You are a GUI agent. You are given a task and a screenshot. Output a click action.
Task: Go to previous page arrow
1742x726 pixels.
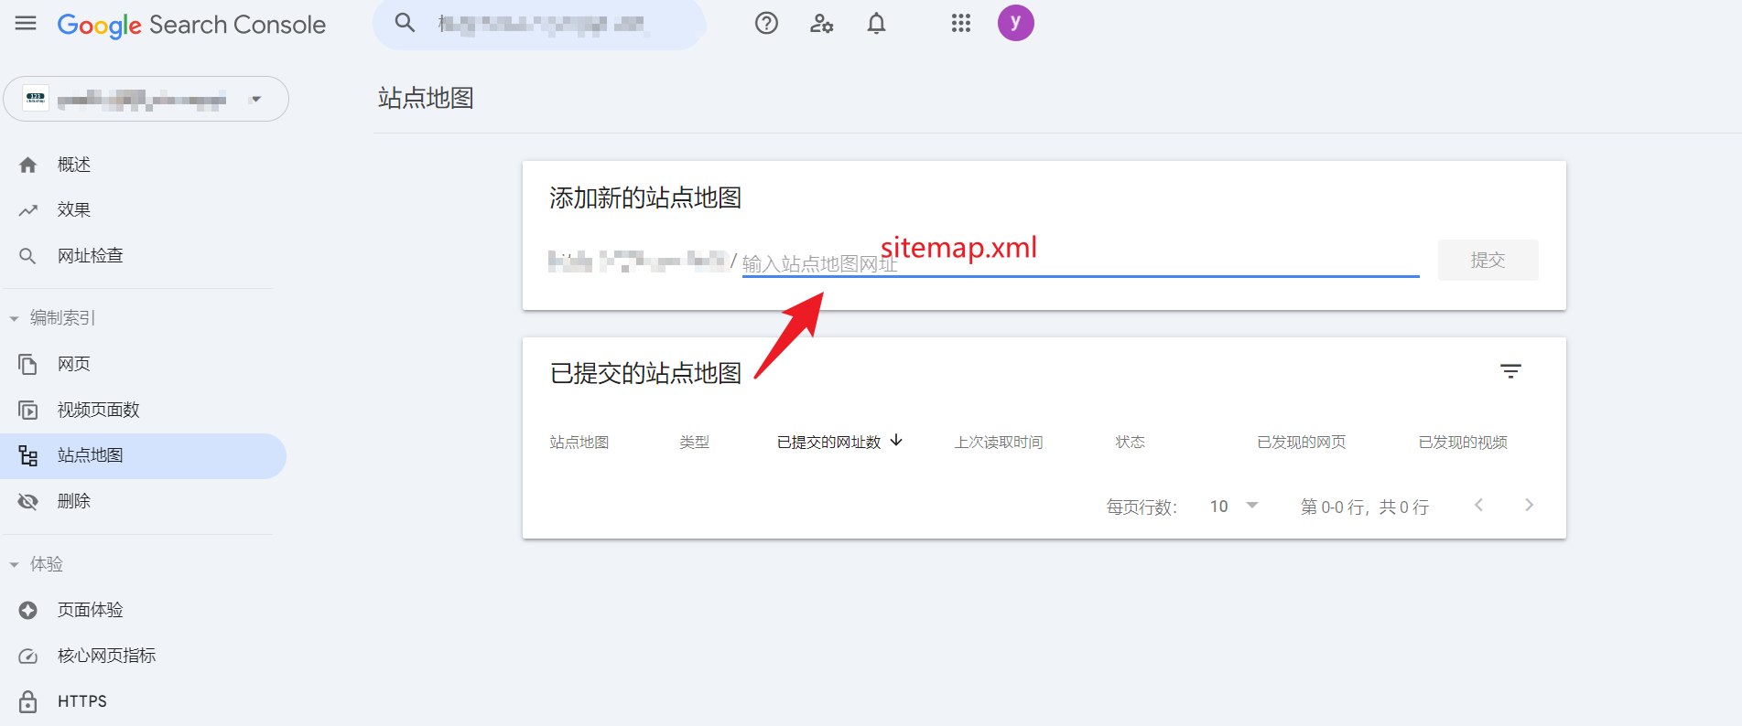[1478, 506]
